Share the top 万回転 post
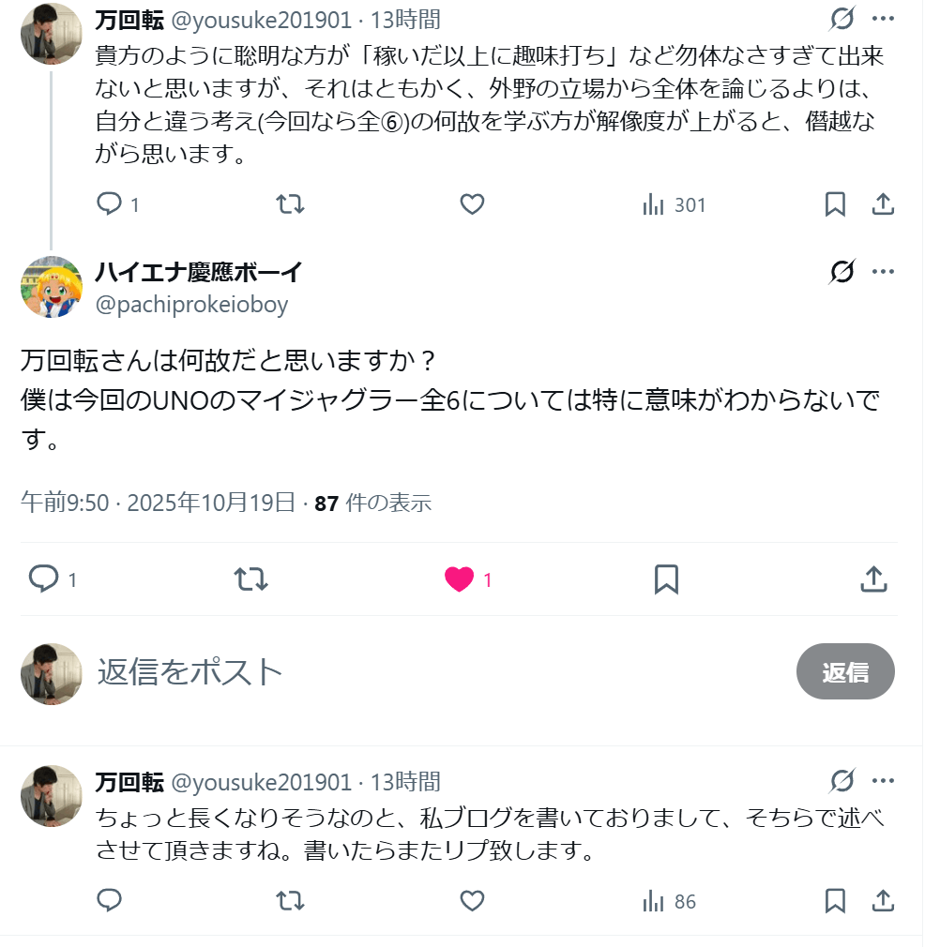 coord(883,204)
